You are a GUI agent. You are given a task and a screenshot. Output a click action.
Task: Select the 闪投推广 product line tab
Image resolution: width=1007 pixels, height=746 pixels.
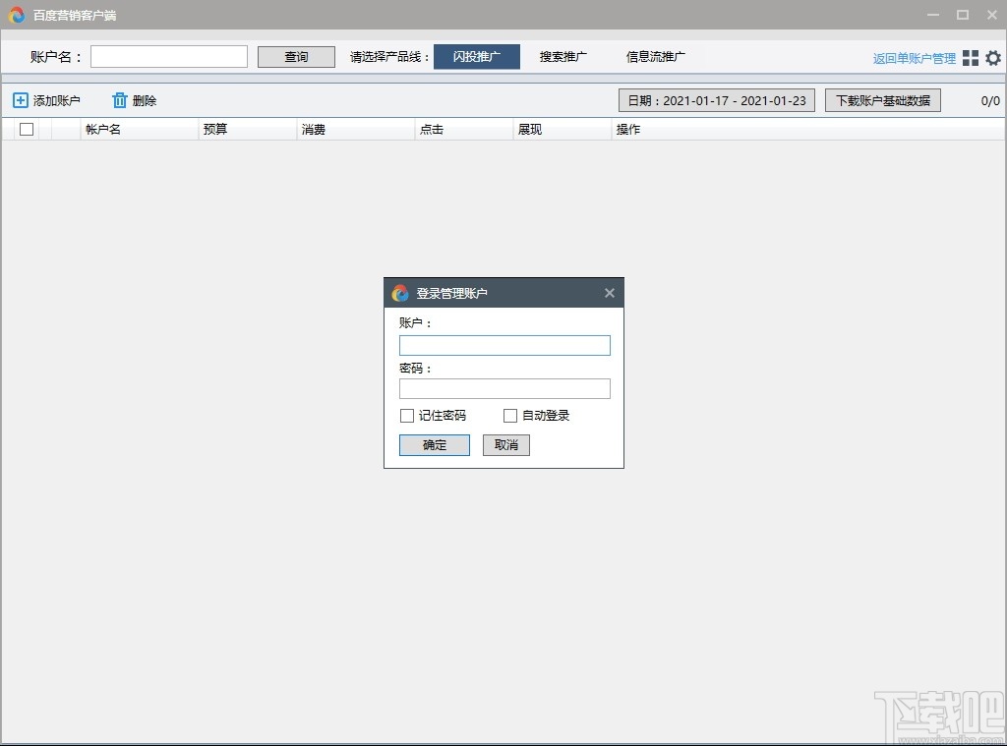(477, 56)
